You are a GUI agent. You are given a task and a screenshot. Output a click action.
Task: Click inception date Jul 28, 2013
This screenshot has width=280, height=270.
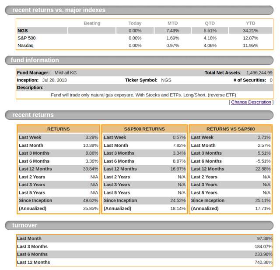54,80
